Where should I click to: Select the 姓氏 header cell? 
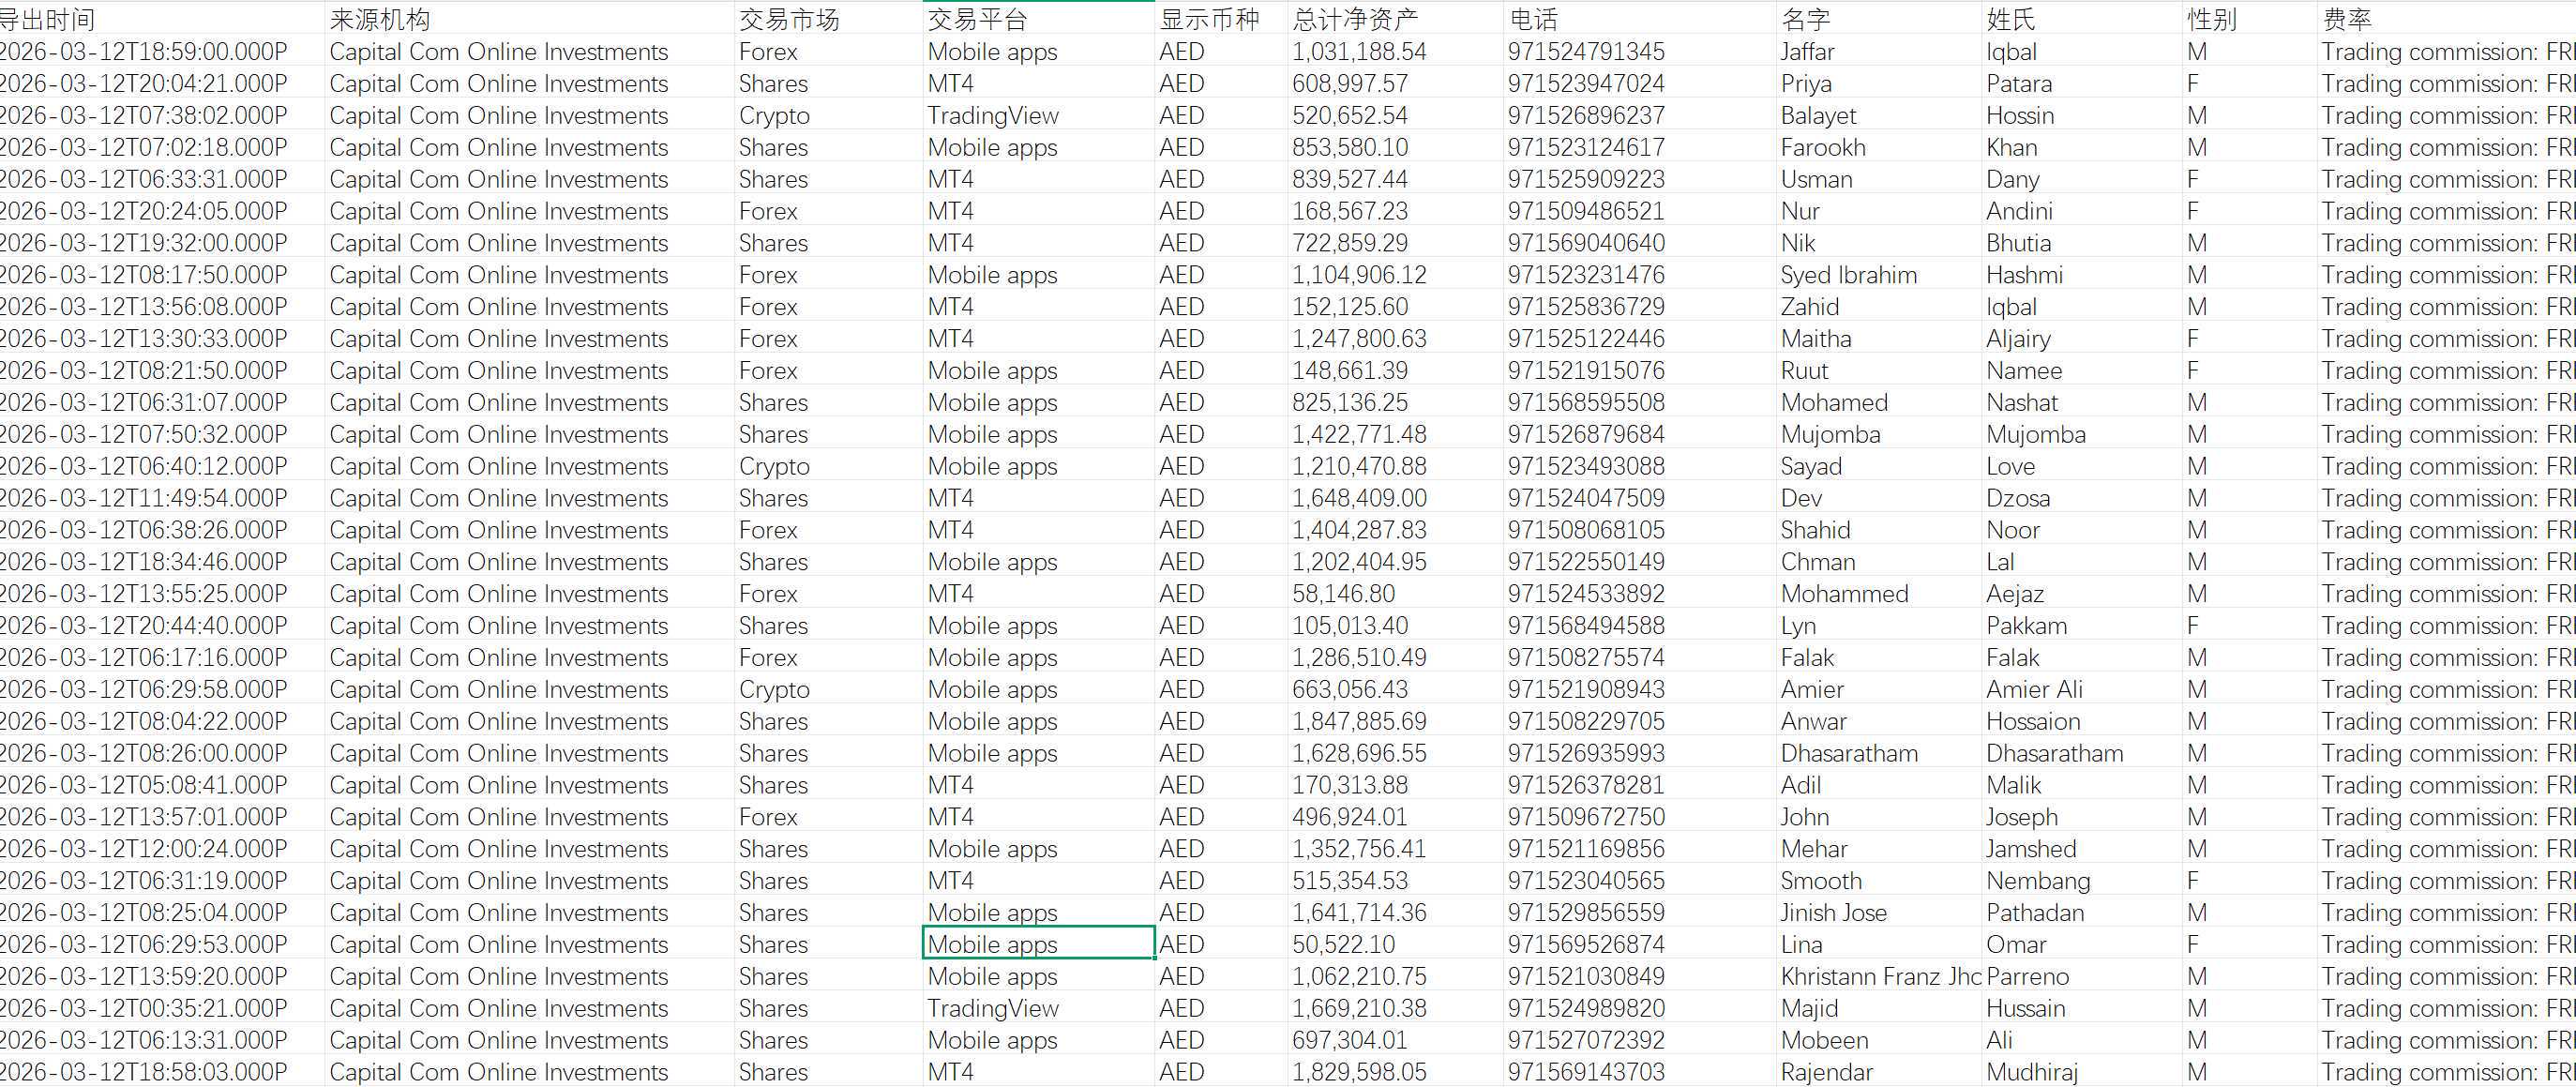click(x=2082, y=19)
